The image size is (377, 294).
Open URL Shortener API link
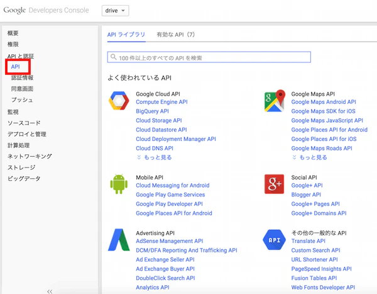coord(315,259)
